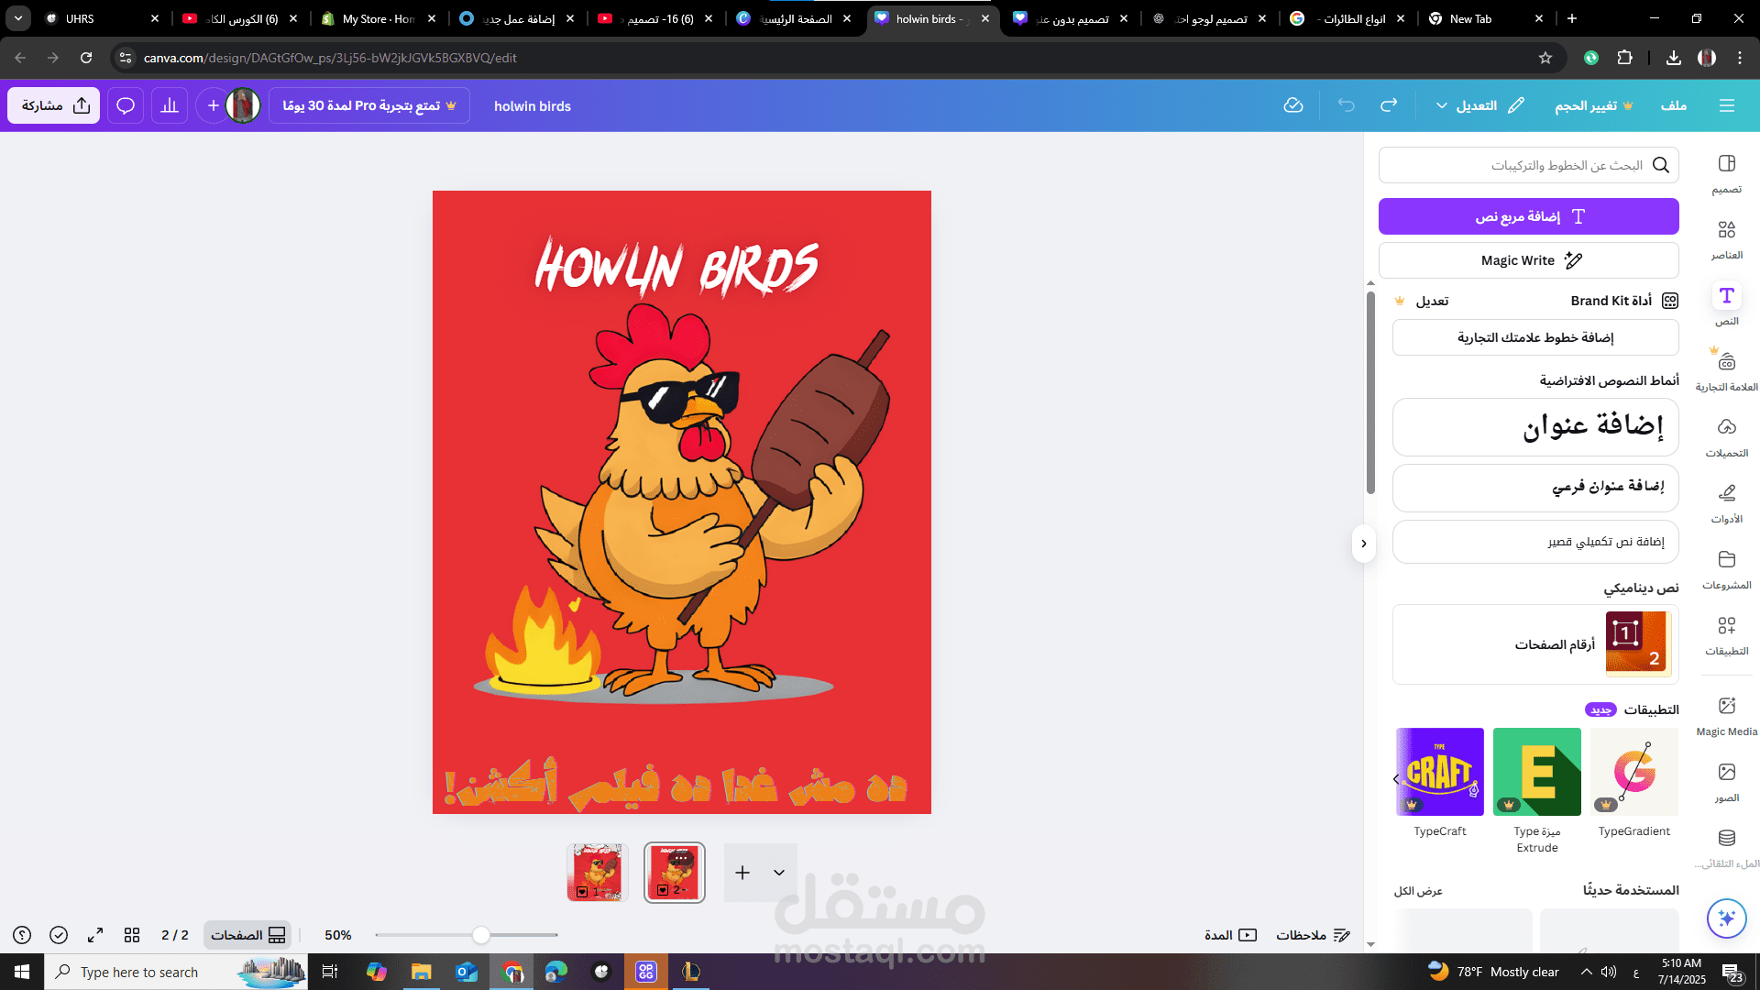The width and height of the screenshot is (1760, 990).
Task: Select the Text tool in the sidebar
Action: (1727, 305)
